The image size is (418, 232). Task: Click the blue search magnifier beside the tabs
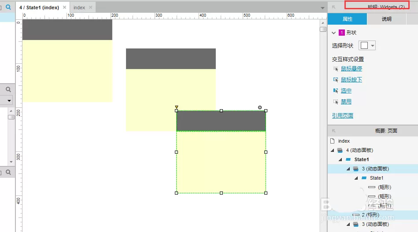(x=8, y=7)
